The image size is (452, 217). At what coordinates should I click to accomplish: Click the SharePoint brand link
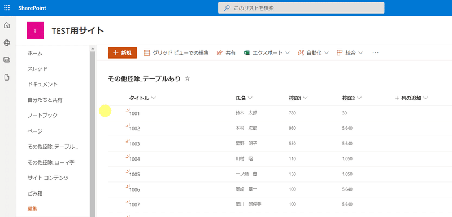coord(32,8)
